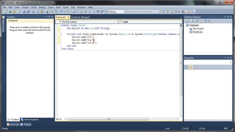235x132 pixels.
Task: Close the Form1.vb tab
Action: point(68,17)
